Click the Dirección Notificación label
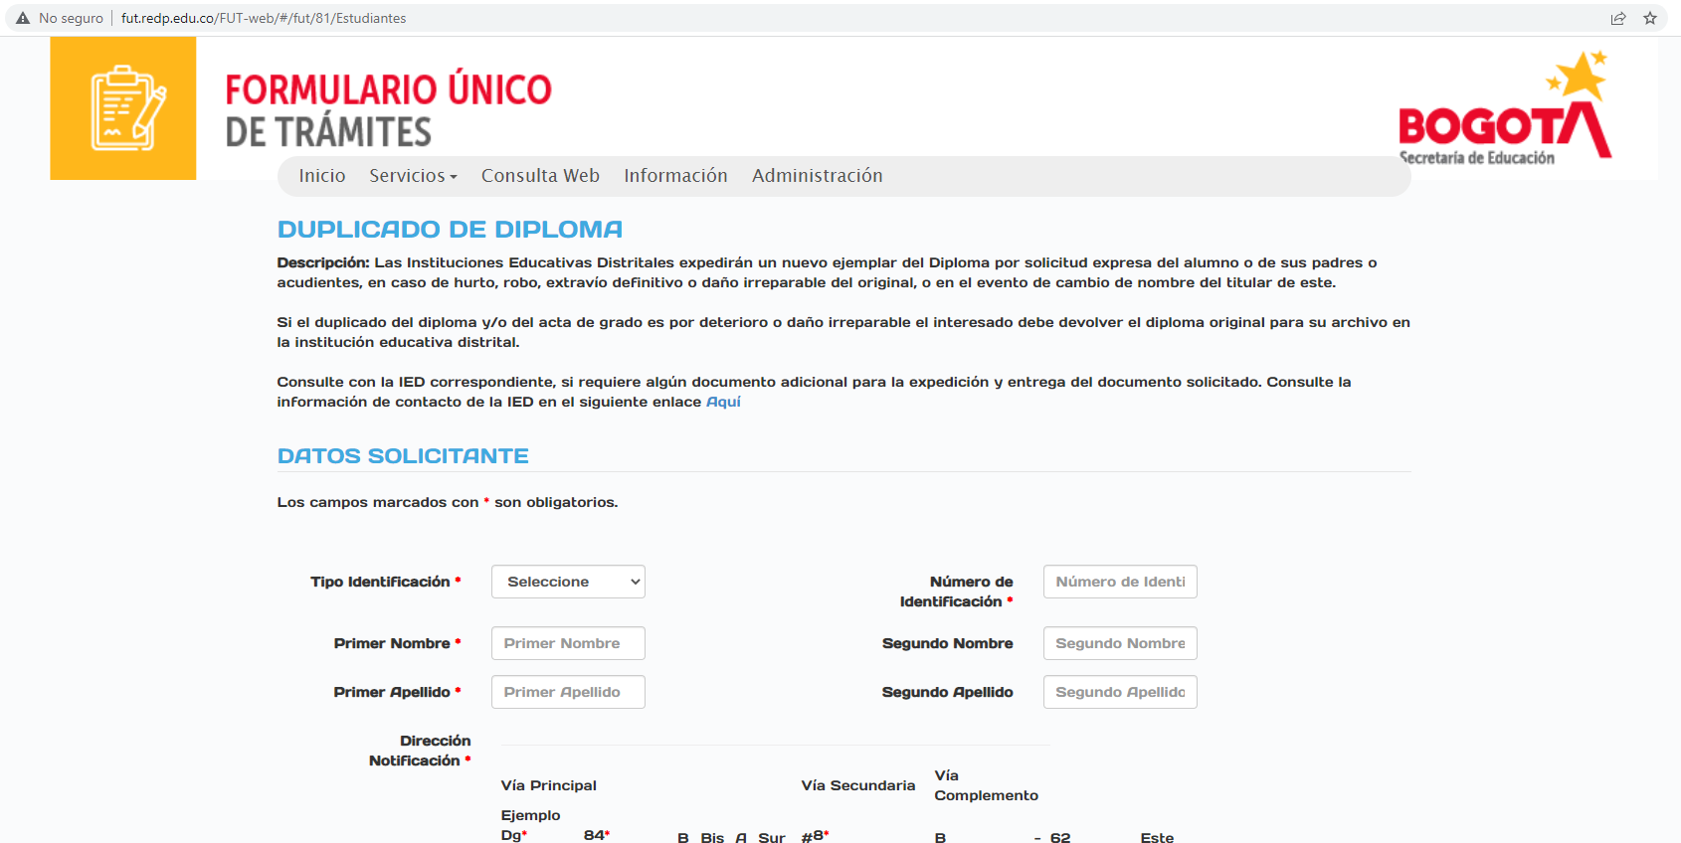The width and height of the screenshot is (1681, 843). 418,751
